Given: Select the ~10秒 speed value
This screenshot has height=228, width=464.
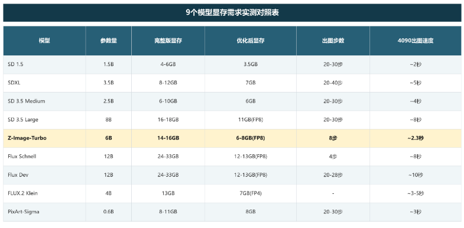Looking at the screenshot, I should point(416,175).
